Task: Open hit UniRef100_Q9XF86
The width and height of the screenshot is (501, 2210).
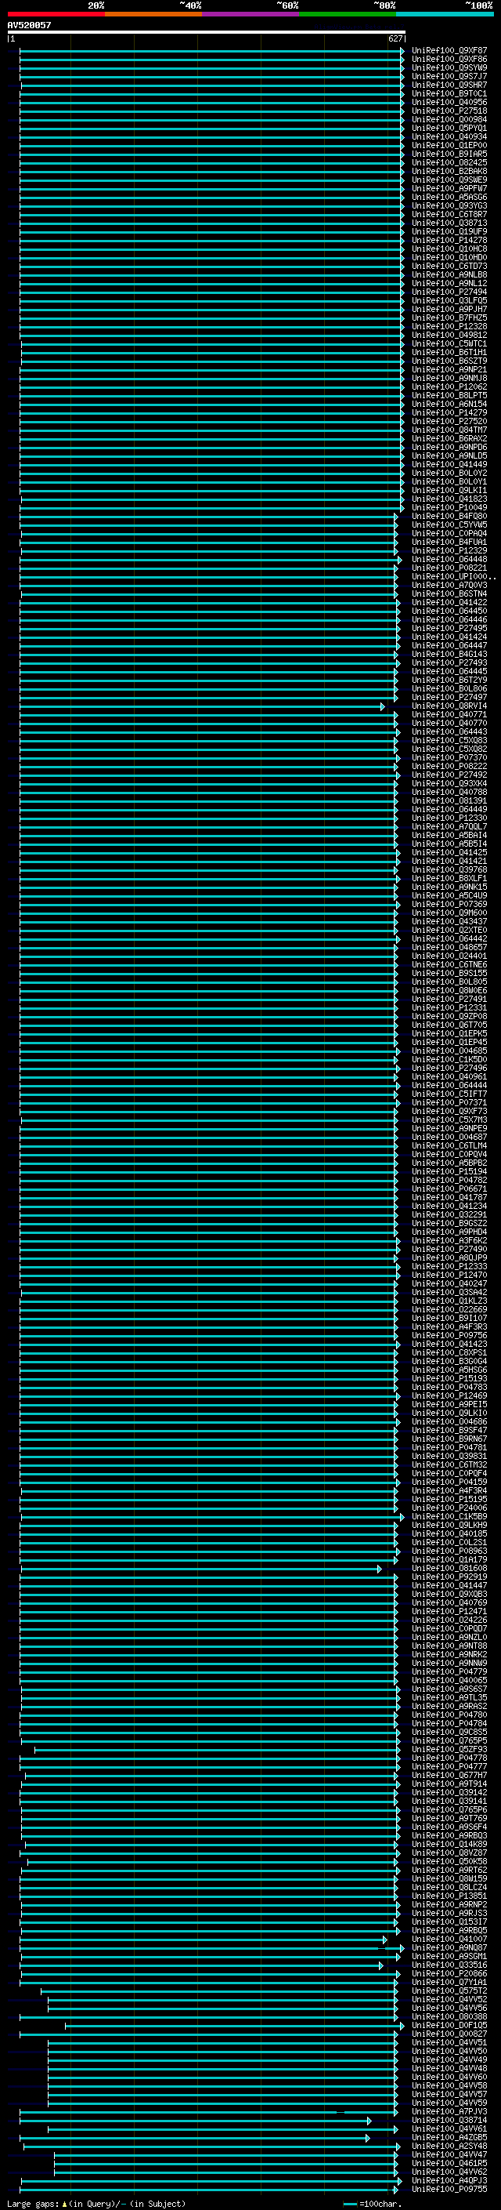Action: click(449, 60)
